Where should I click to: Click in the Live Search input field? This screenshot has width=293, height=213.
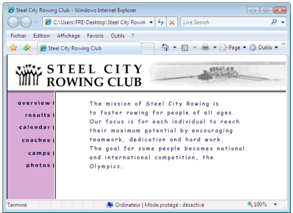pos(225,23)
